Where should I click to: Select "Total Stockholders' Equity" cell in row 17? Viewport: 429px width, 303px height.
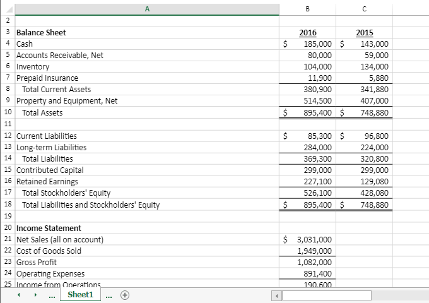(x=147, y=193)
